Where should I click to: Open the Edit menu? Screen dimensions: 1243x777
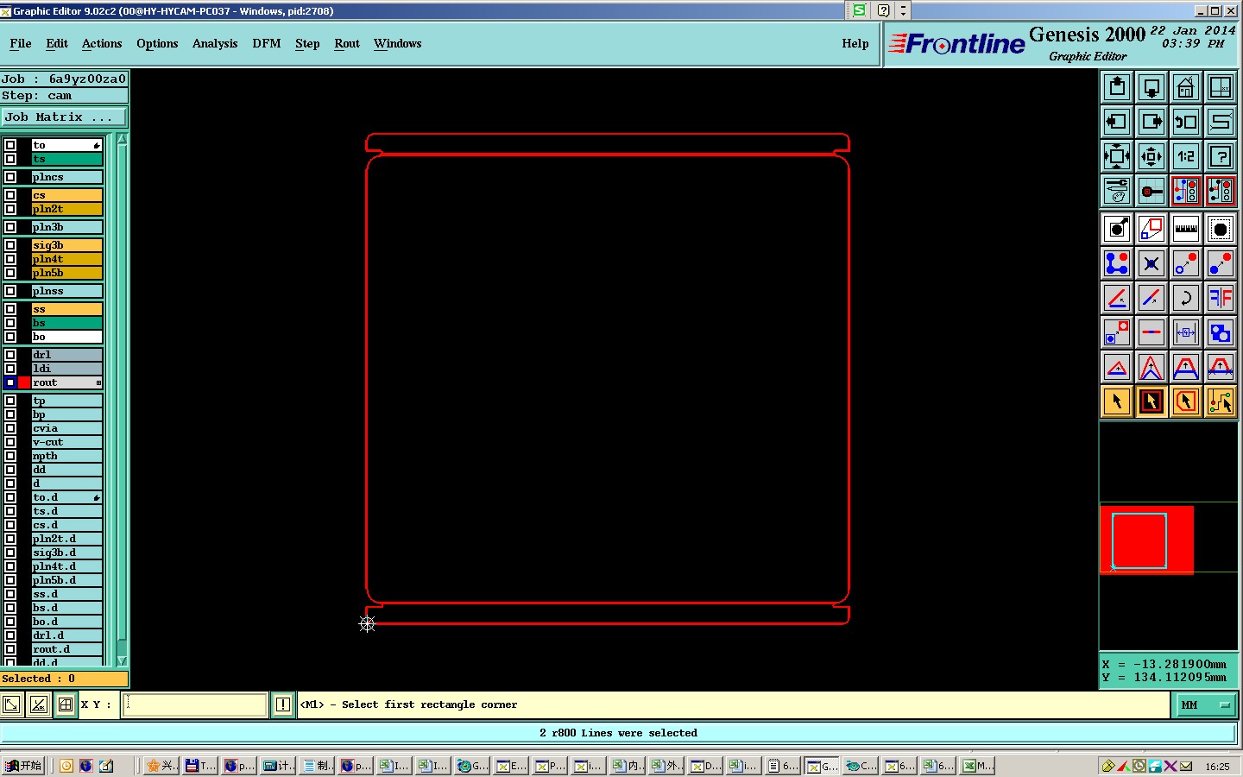click(x=57, y=43)
